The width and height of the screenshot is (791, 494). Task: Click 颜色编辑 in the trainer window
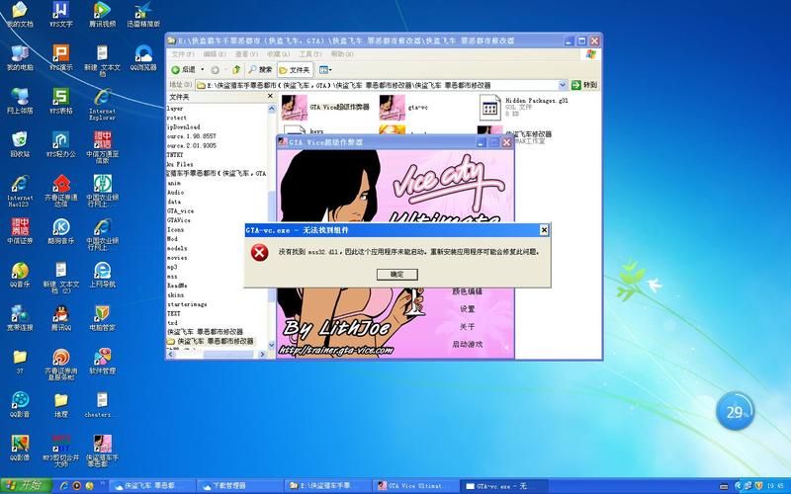[x=467, y=291]
